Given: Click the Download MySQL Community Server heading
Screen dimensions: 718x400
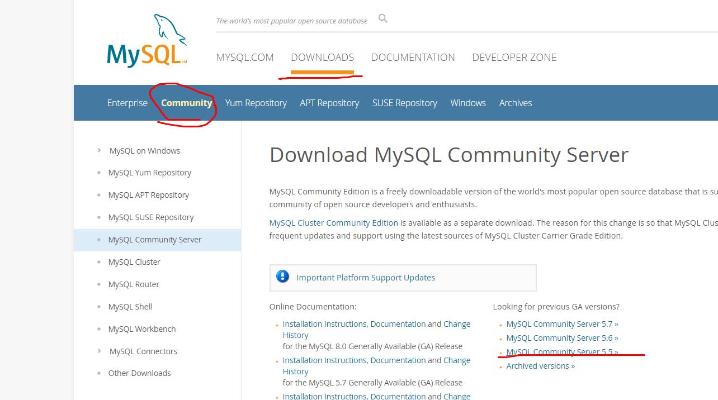Looking at the screenshot, I should (x=449, y=155).
